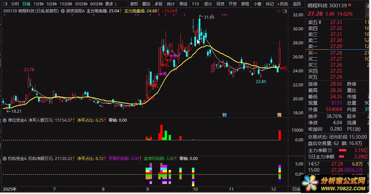
Task: Click the 返回 back button
Action: pos(297,4)
